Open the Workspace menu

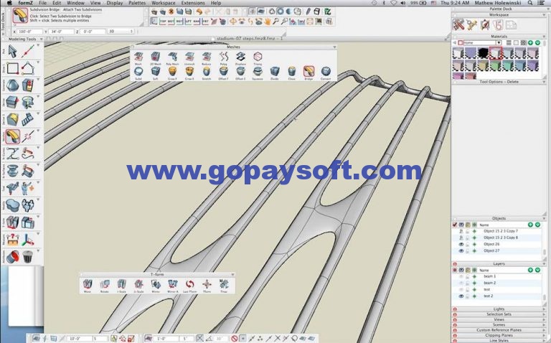coord(163,3)
